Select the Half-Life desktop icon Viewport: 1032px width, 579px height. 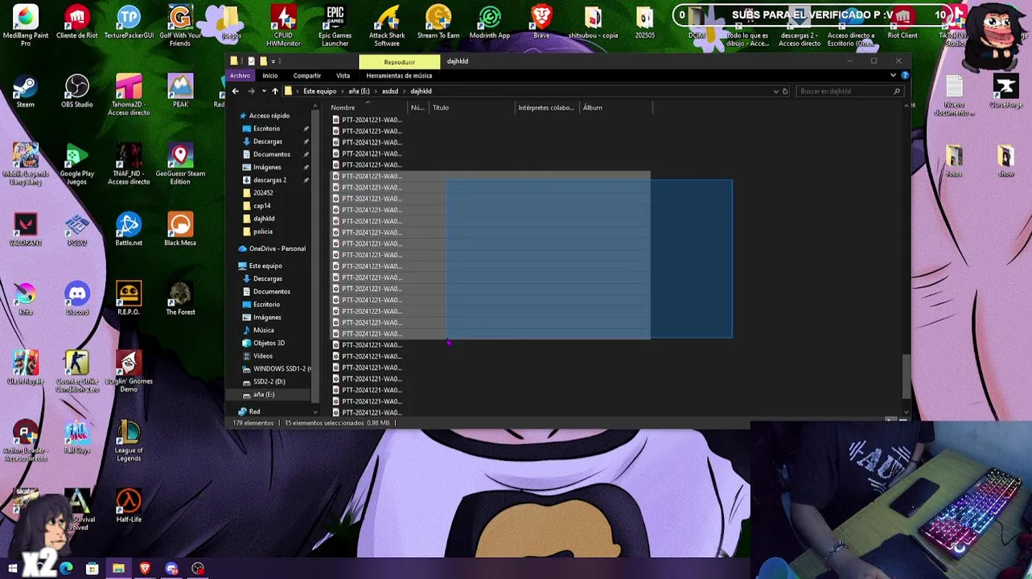pyautogui.click(x=129, y=507)
